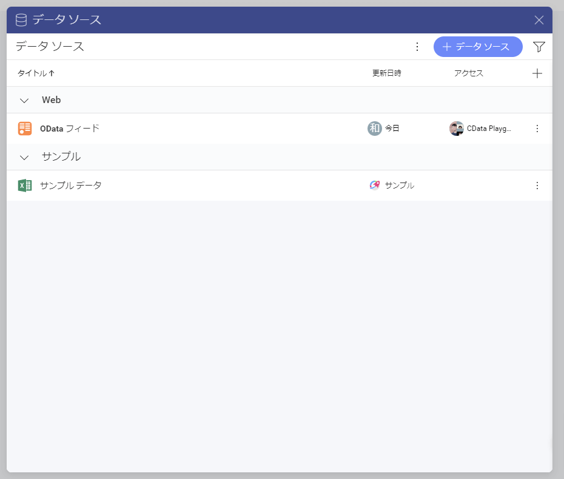This screenshot has height=479, width=564.
Task: Click the 和 user avatar
Action: [x=374, y=129]
